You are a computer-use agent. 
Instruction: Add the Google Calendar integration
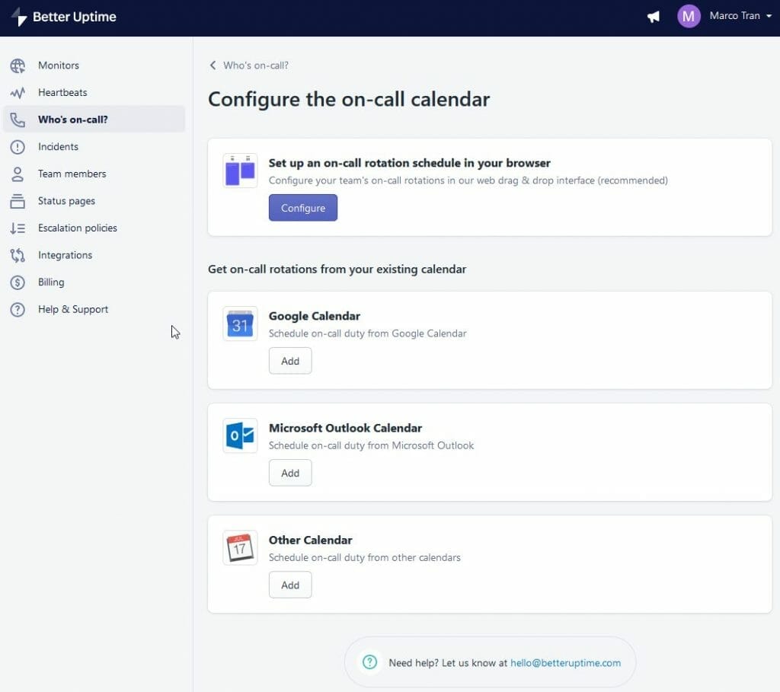click(290, 360)
